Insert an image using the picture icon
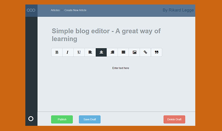 (x=134, y=52)
